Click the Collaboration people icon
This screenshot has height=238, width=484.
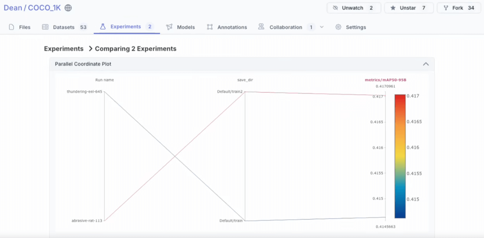coord(261,27)
